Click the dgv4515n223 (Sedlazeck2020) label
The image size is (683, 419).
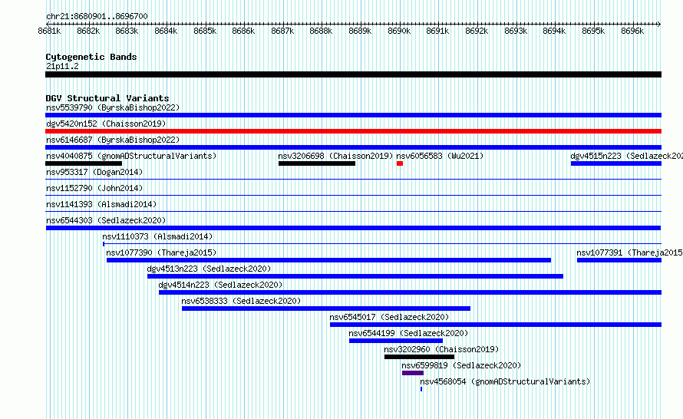(626, 156)
